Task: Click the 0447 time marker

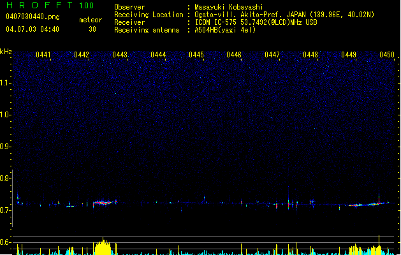Action: click(x=272, y=55)
